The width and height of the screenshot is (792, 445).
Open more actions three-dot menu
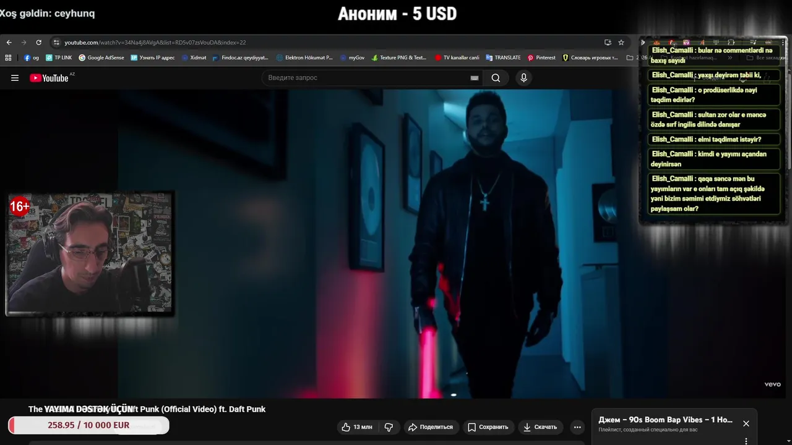577,427
